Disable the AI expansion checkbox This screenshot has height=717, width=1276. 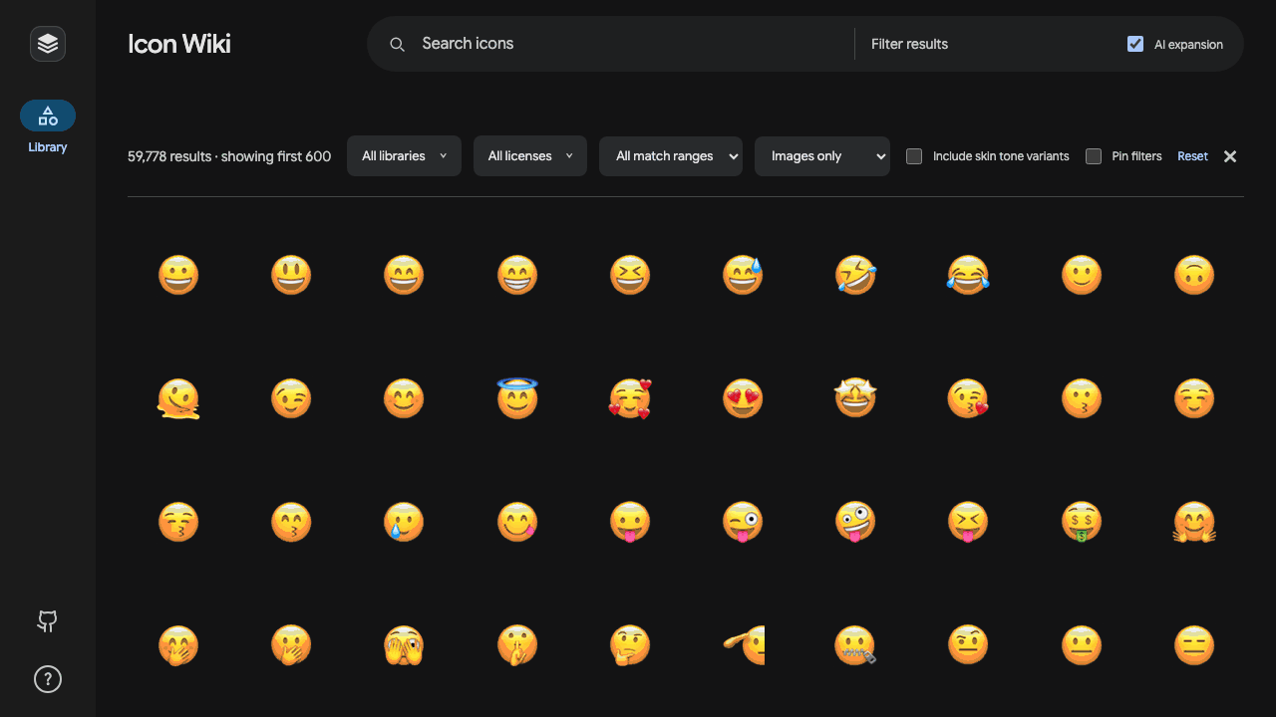[x=1135, y=44]
